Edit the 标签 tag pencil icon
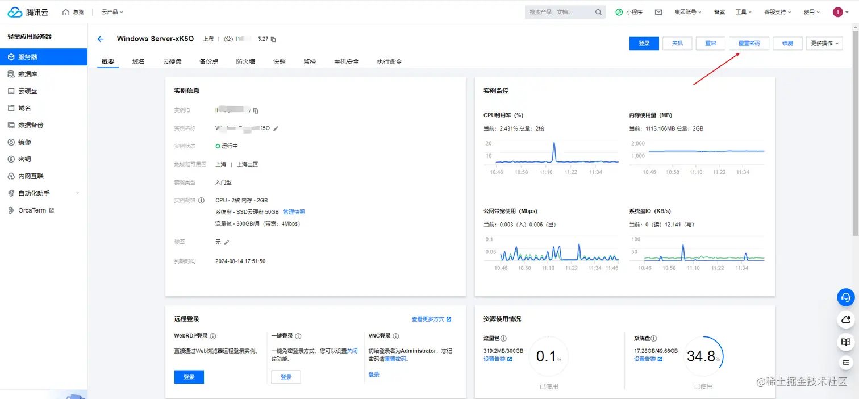859x399 pixels. tap(226, 242)
